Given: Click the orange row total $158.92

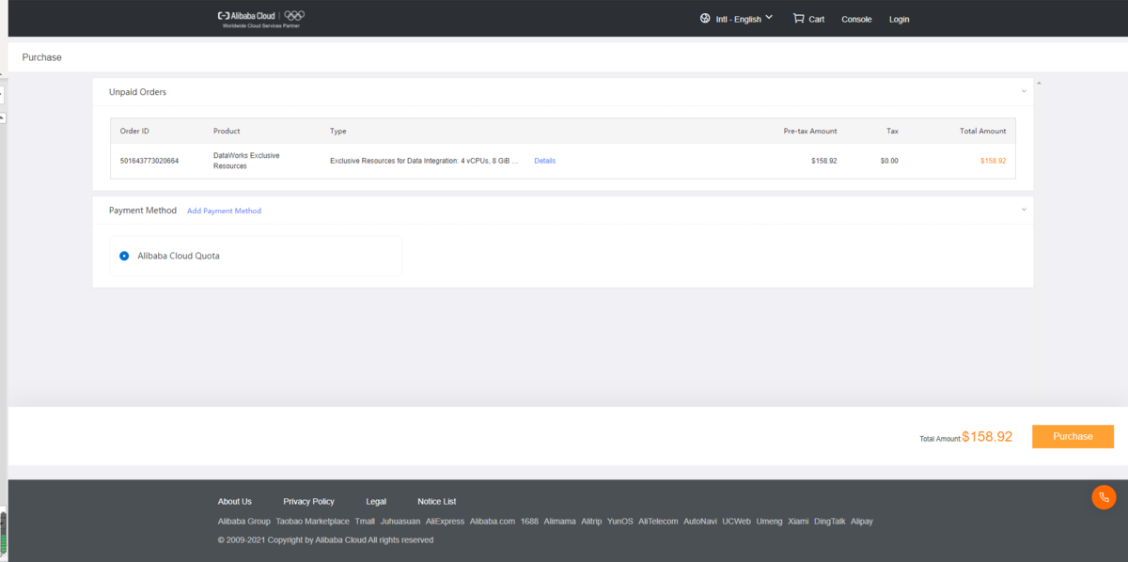Looking at the screenshot, I should [993, 161].
